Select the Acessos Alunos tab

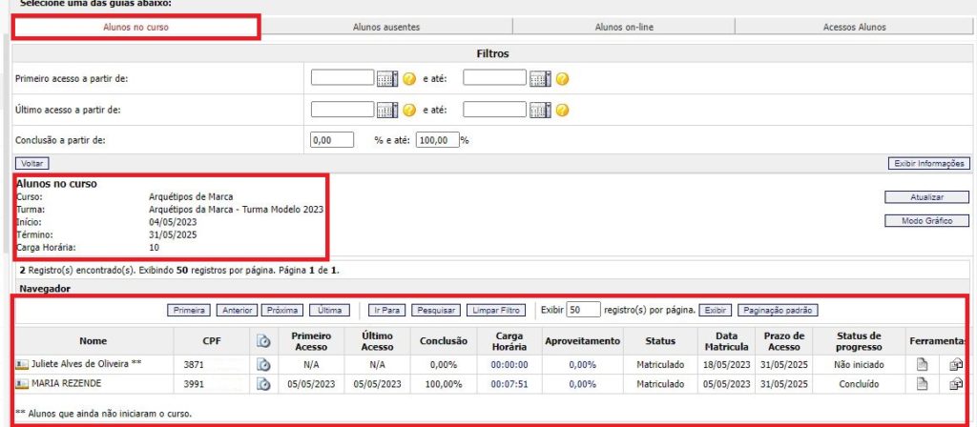click(854, 28)
